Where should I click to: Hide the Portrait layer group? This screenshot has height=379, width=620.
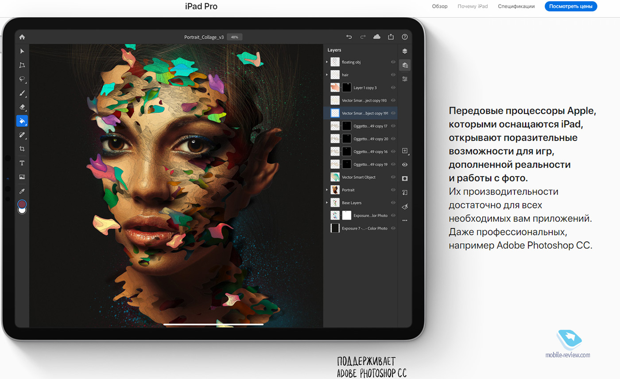point(393,190)
